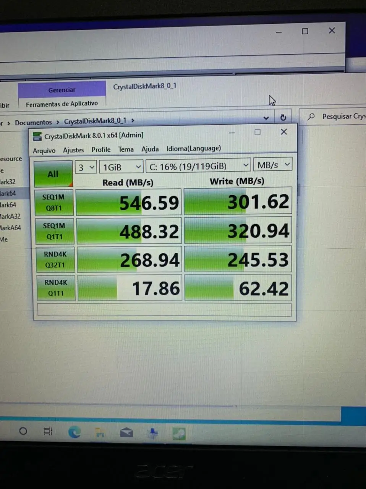Open the C: drive selection dropdown
Image resolution: width=366 pixels, height=489 pixels.
coord(199,166)
